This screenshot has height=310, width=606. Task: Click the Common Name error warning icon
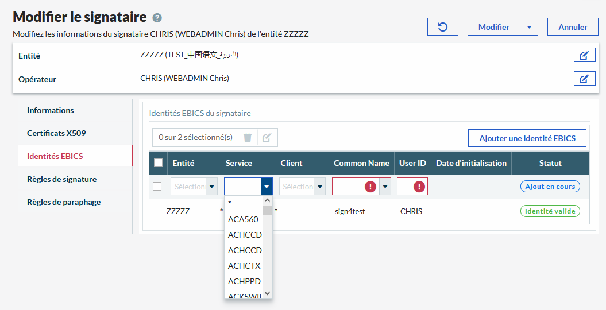coord(369,187)
